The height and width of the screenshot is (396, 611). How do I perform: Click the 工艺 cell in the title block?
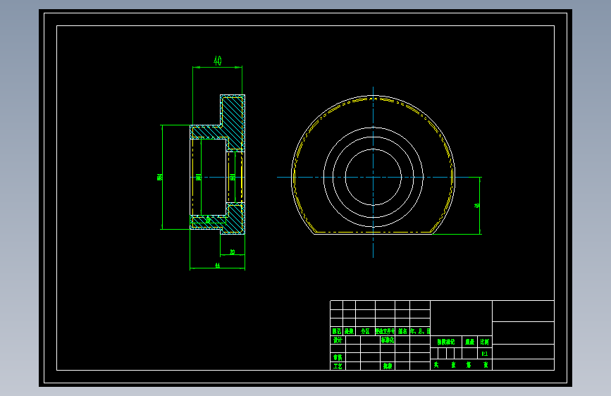338,366
